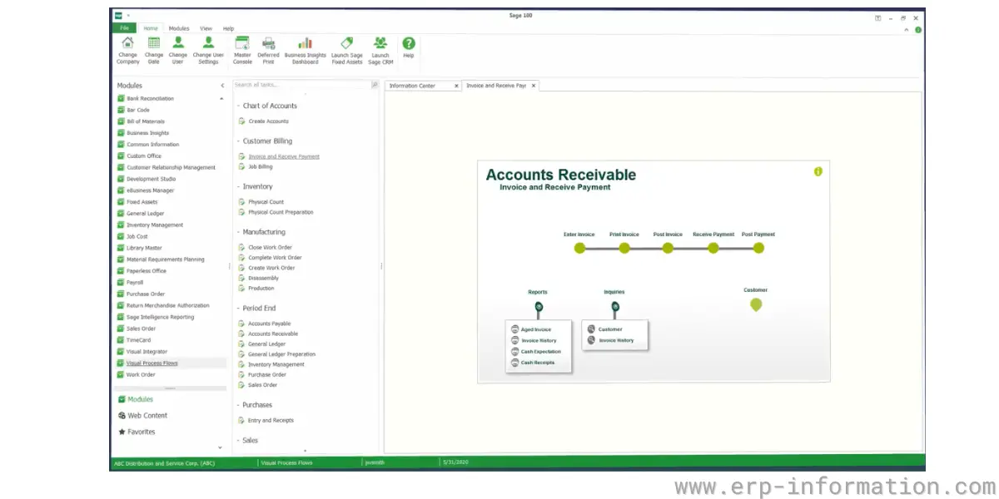
Task: Click the Reports node pin
Action: [539, 307]
